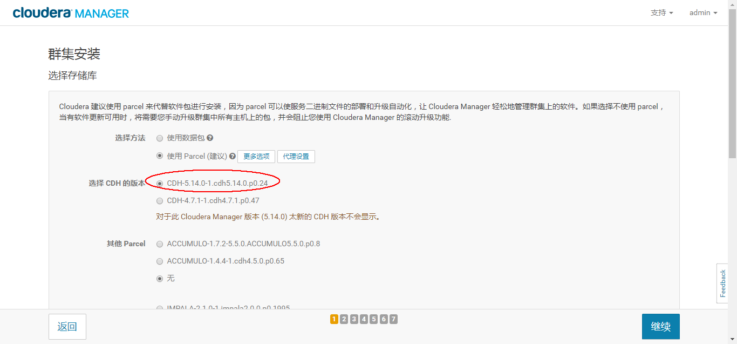Choose CDH-5.14.0-1.cdh5.14.0.p0.24 version

tap(160, 184)
